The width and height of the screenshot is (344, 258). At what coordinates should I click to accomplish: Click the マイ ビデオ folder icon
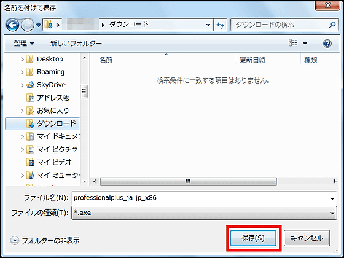point(30,163)
